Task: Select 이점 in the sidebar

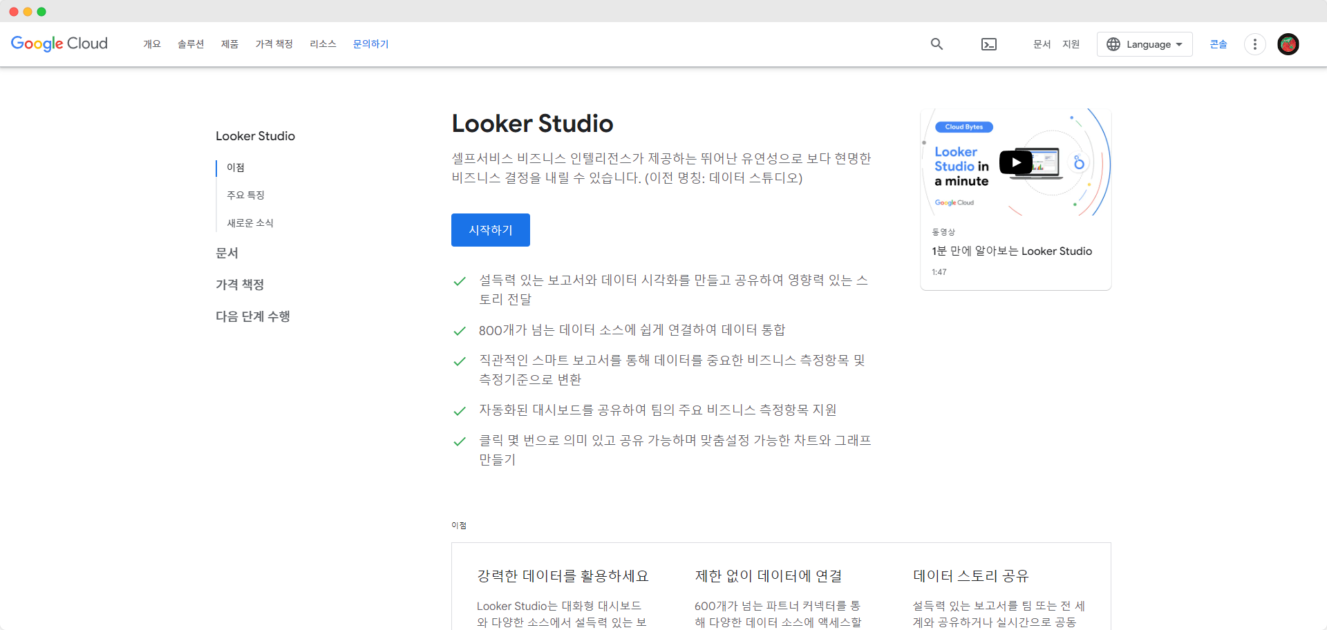Action: 236,168
